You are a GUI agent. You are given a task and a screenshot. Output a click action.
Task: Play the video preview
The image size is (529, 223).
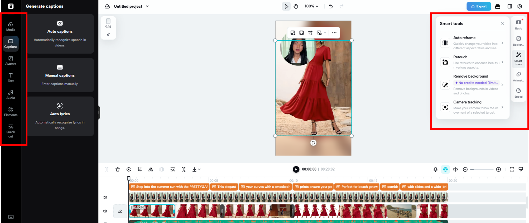296,169
